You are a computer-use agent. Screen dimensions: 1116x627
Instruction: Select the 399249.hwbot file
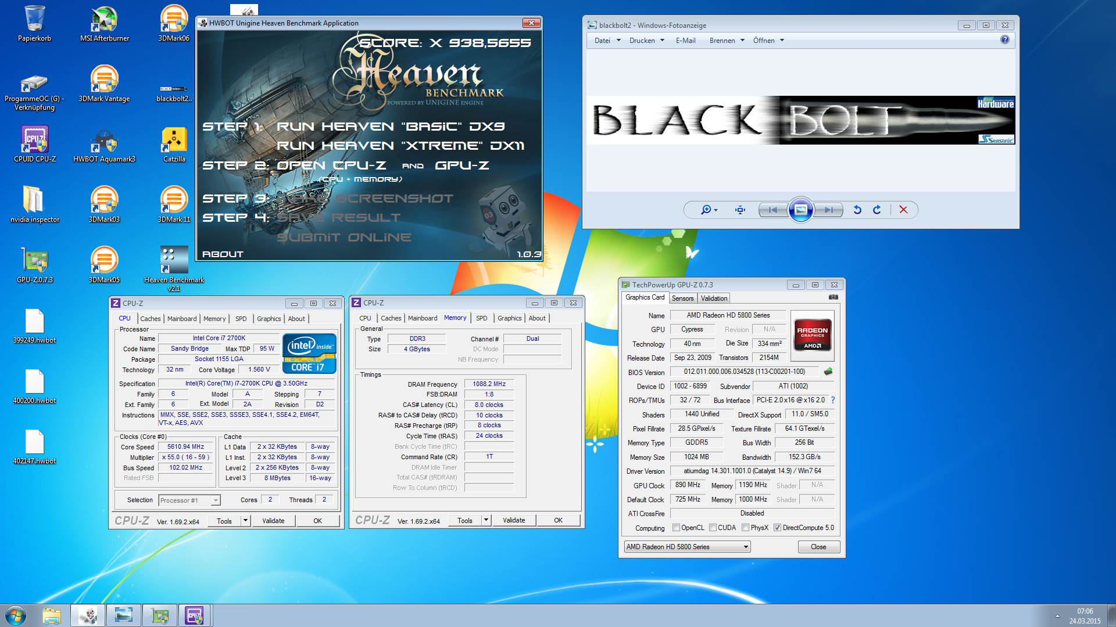point(34,325)
